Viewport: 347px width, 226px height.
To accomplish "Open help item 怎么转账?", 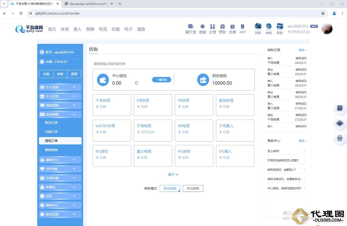I will pyautogui.click(x=287, y=151).
